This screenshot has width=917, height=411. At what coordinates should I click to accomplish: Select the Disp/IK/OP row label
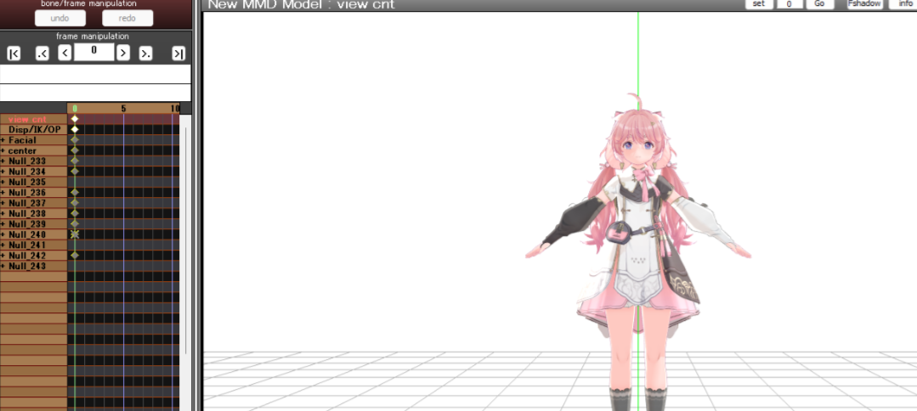pyautogui.click(x=34, y=130)
